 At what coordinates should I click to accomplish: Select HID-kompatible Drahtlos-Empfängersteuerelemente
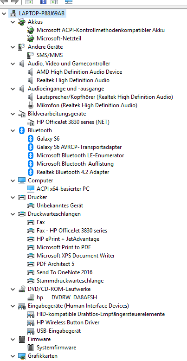point(101,314)
